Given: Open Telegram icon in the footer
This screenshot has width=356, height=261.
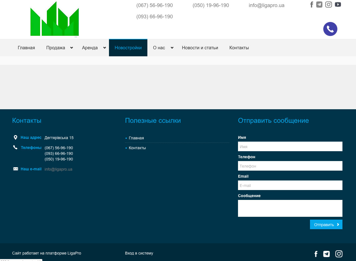Looking at the screenshot, I should pos(326,254).
